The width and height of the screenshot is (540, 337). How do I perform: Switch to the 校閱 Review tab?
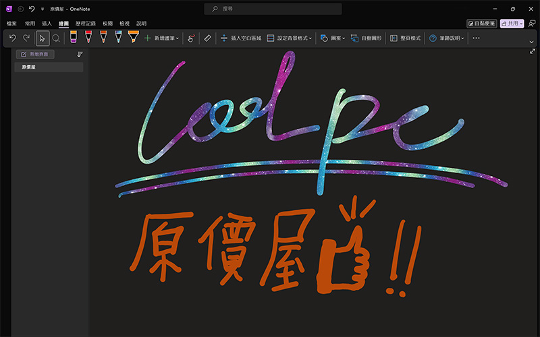click(x=108, y=24)
